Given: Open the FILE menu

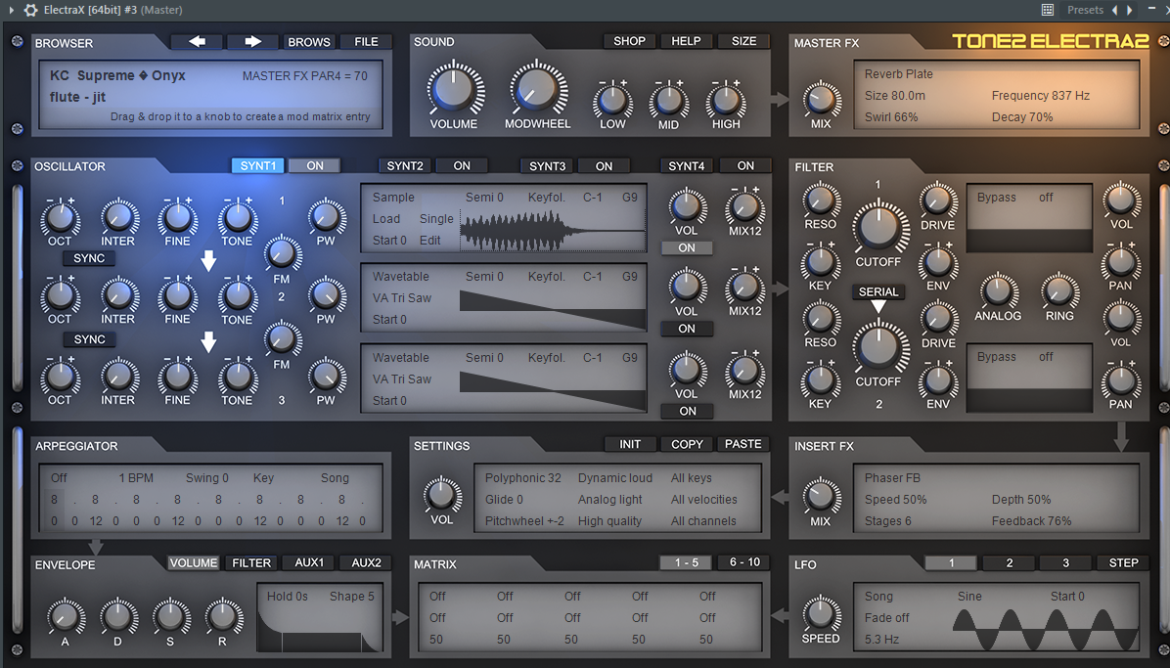Looking at the screenshot, I should coord(366,42).
